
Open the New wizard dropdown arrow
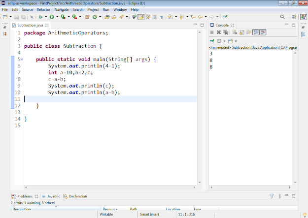(11, 17)
